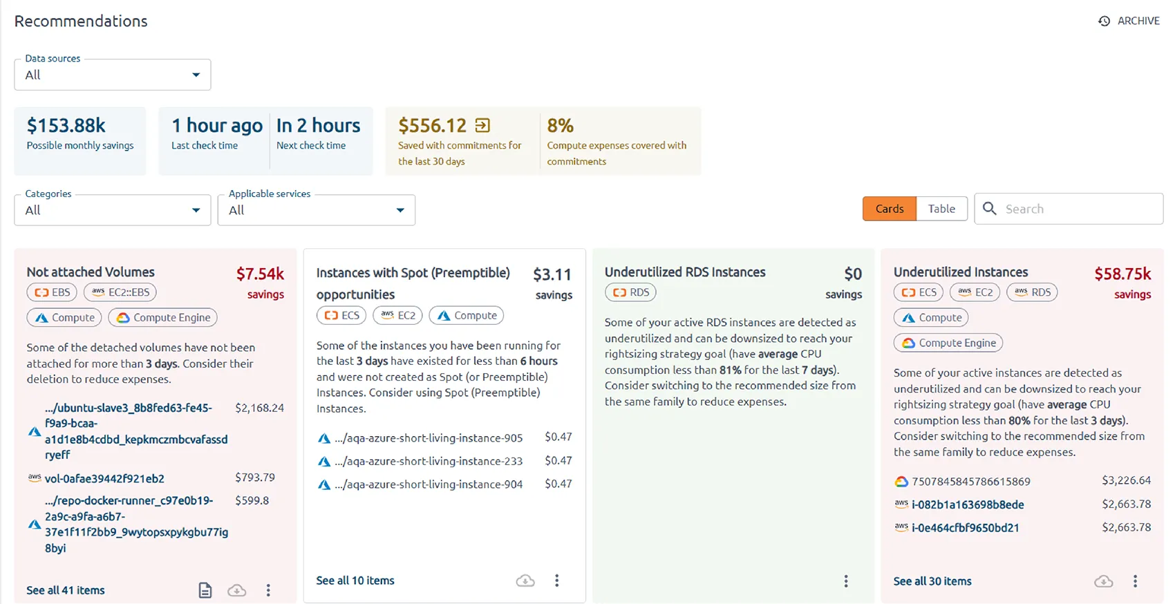Click the $2,168.24 volume saving value
The image size is (1175, 604).
[x=259, y=408]
